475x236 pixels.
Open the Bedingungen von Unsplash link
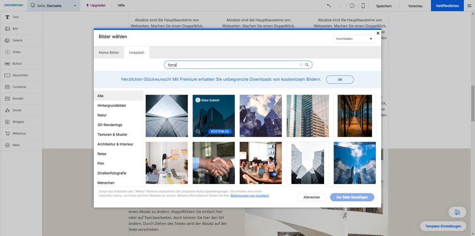pos(250,196)
